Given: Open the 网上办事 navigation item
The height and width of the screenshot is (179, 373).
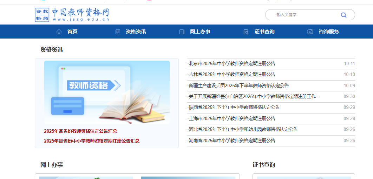Looking at the screenshot, I should click(x=200, y=32).
